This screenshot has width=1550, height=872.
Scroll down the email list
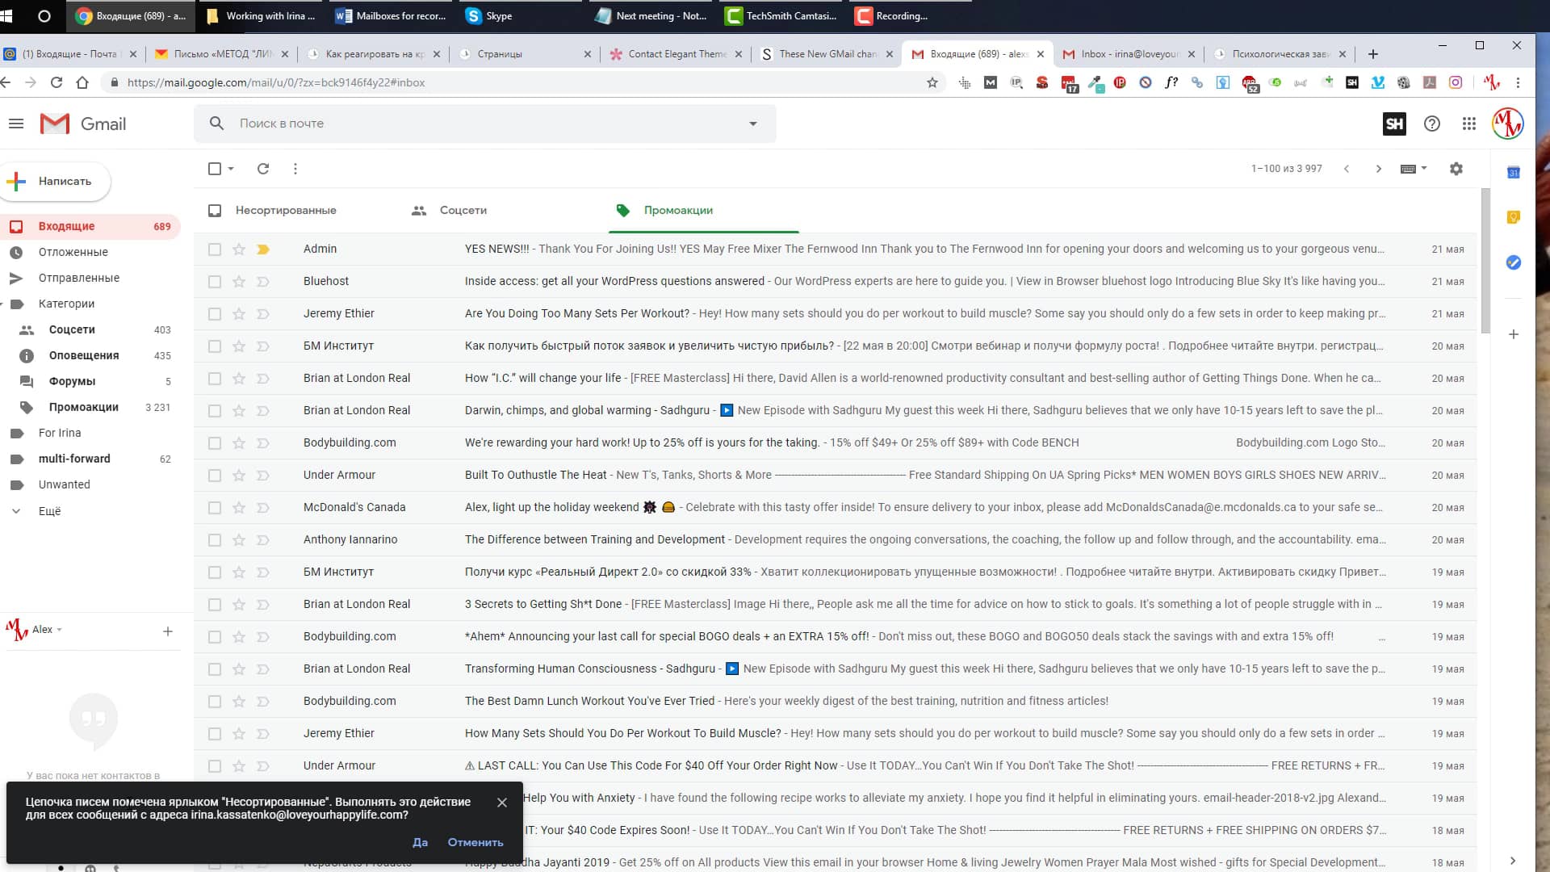1379,170
